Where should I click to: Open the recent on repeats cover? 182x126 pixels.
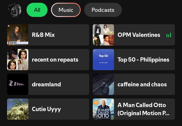(18, 60)
